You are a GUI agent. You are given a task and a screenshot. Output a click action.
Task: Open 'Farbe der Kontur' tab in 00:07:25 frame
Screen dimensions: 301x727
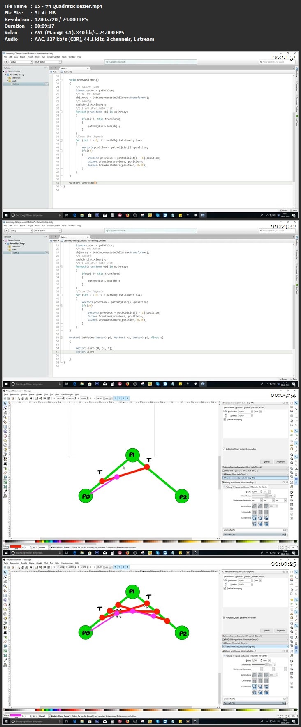[x=241, y=656]
